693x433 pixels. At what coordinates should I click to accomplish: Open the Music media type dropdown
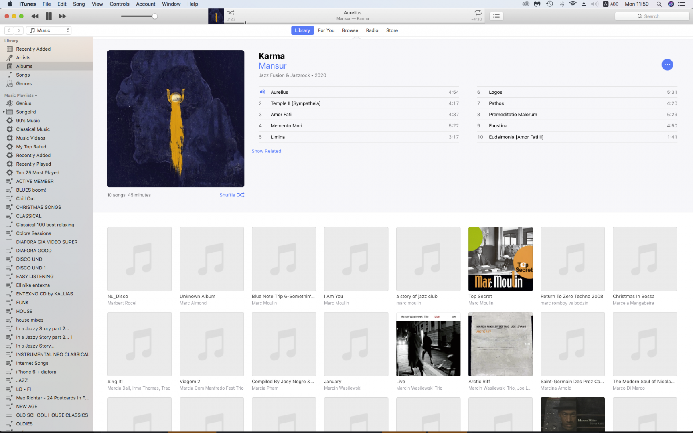[x=49, y=30]
